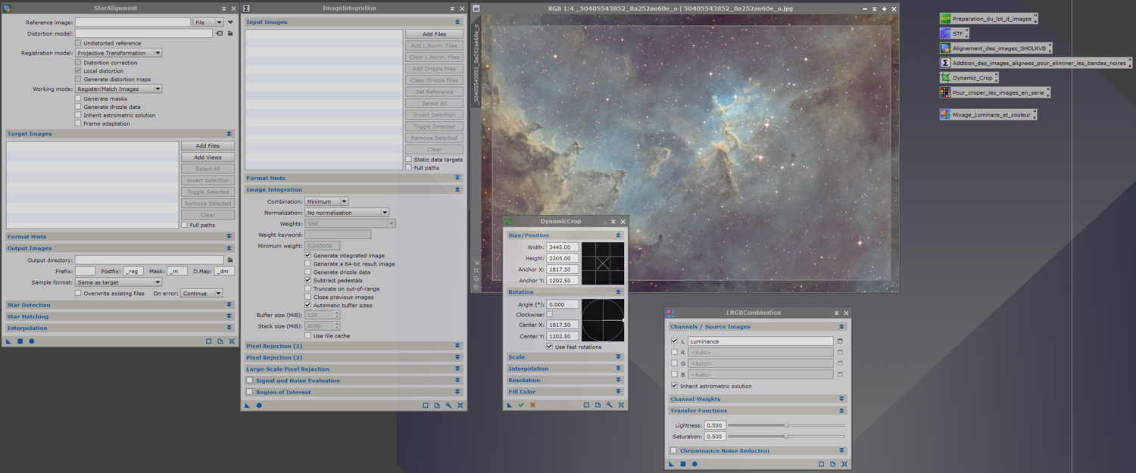Click the view selector icon for L channel
Viewport: 1136px width, 473px height.
click(x=840, y=341)
